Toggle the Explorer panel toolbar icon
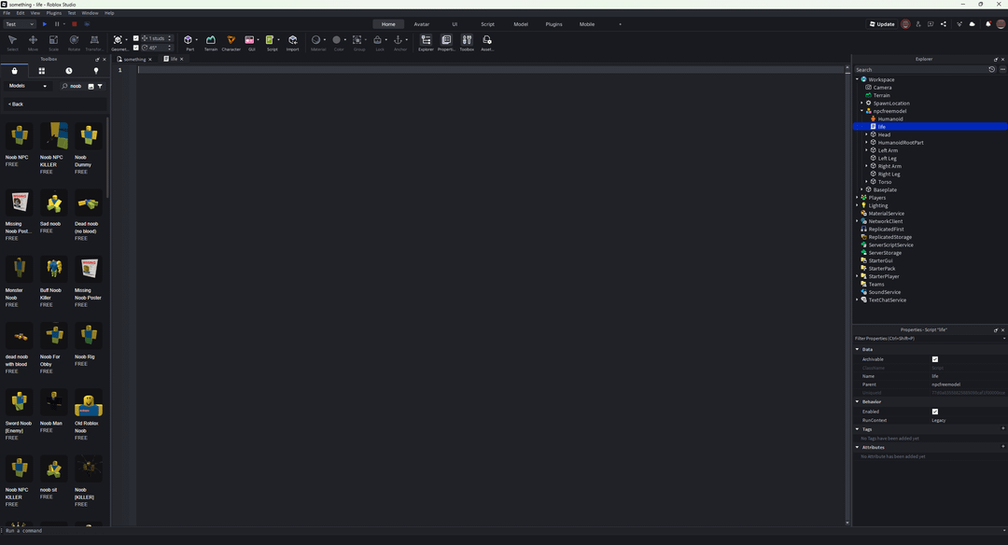The width and height of the screenshot is (1008, 545). 426,41
